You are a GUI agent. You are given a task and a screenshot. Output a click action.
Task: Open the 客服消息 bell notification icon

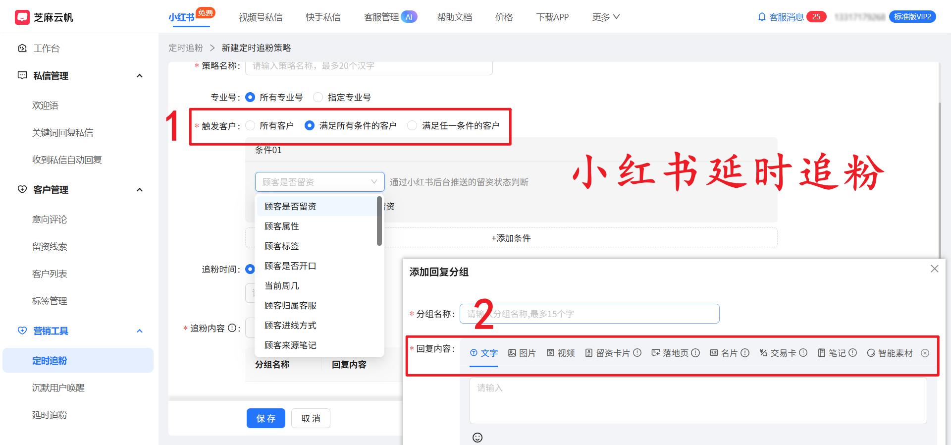[x=762, y=17]
